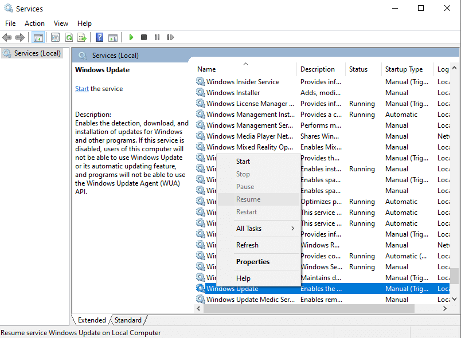Image resolution: width=461 pixels, height=338 pixels.
Task: Open the Export List toolbar icon
Action: pyautogui.click(x=82, y=37)
